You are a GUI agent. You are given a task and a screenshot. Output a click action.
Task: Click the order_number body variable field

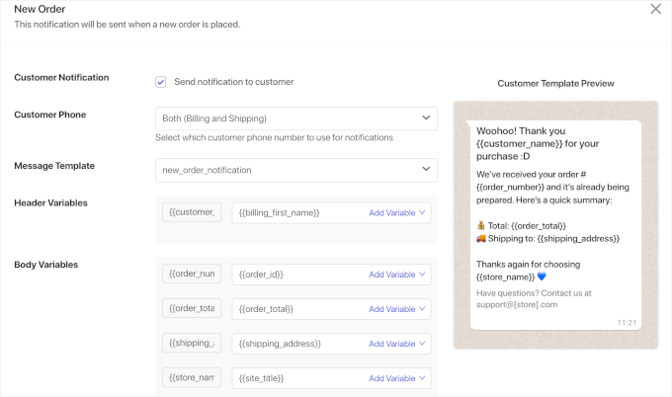192,275
